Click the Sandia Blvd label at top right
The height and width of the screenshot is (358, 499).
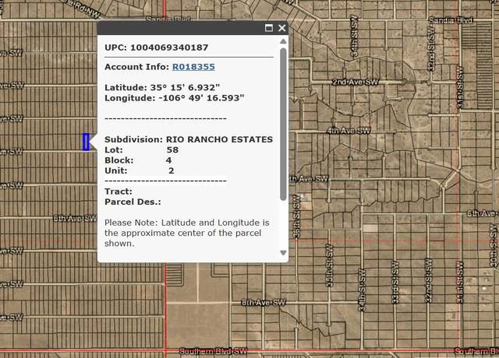pyautogui.click(x=451, y=20)
